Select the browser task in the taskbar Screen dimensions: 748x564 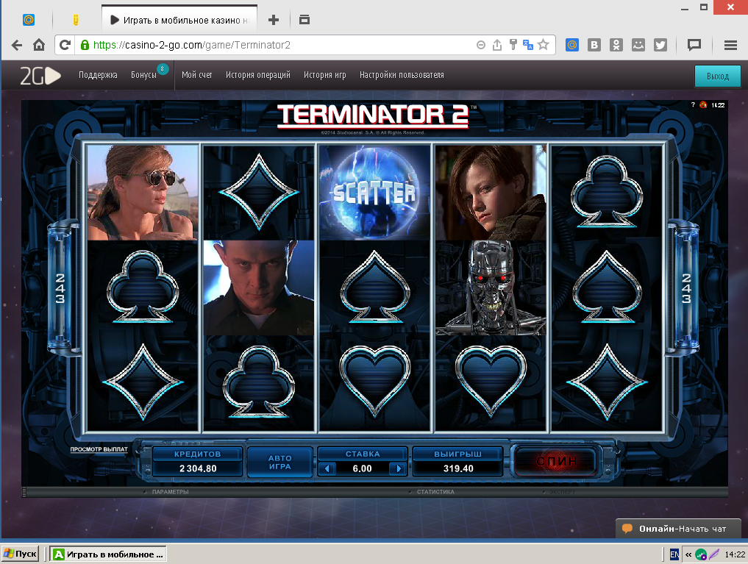(108, 554)
